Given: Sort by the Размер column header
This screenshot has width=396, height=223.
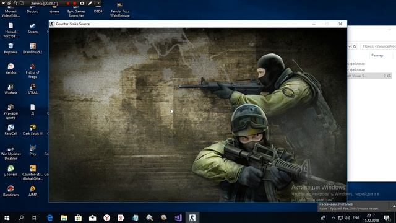Looking at the screenshot, I should (377, 55).
